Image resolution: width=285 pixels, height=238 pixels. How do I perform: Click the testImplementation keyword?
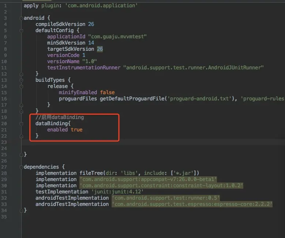click(62, 192)
